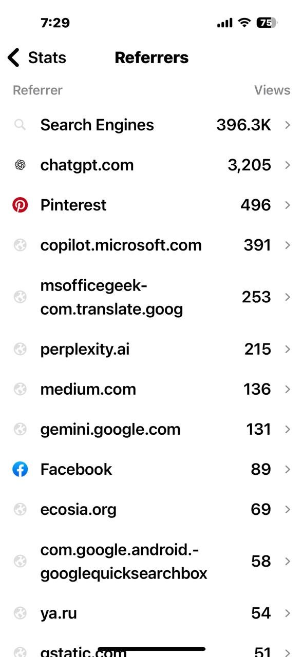The width and height of the screenshot is (303, 657).
Task: Tap the battery indicator in the status bar
Action: point(268,22)
